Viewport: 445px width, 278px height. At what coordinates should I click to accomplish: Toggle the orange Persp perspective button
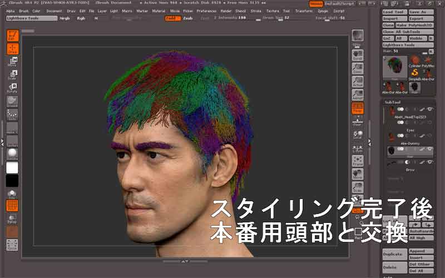point(358,108)
